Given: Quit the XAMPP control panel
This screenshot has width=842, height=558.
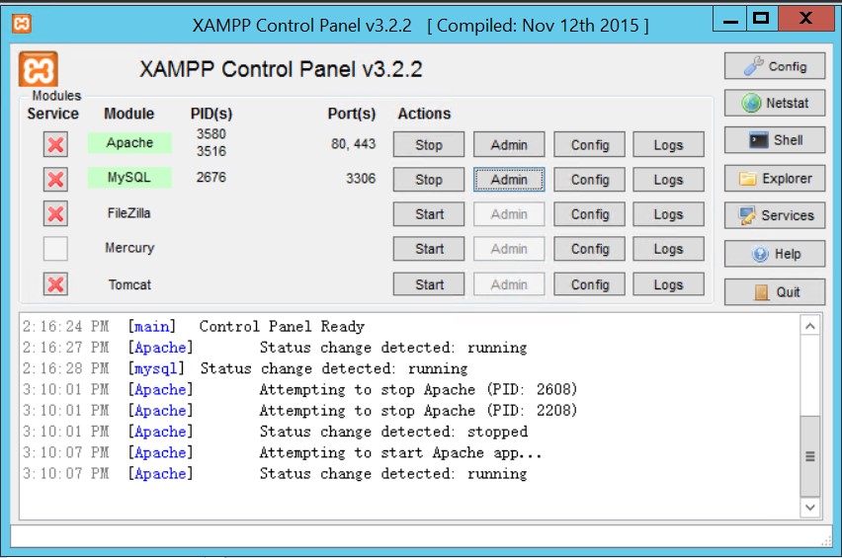Looking at the screenshot, I should [775, 292].
